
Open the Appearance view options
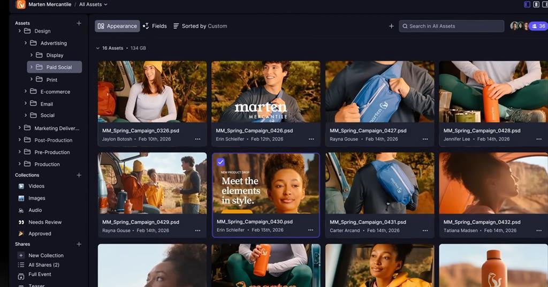[x=117, y=26]
